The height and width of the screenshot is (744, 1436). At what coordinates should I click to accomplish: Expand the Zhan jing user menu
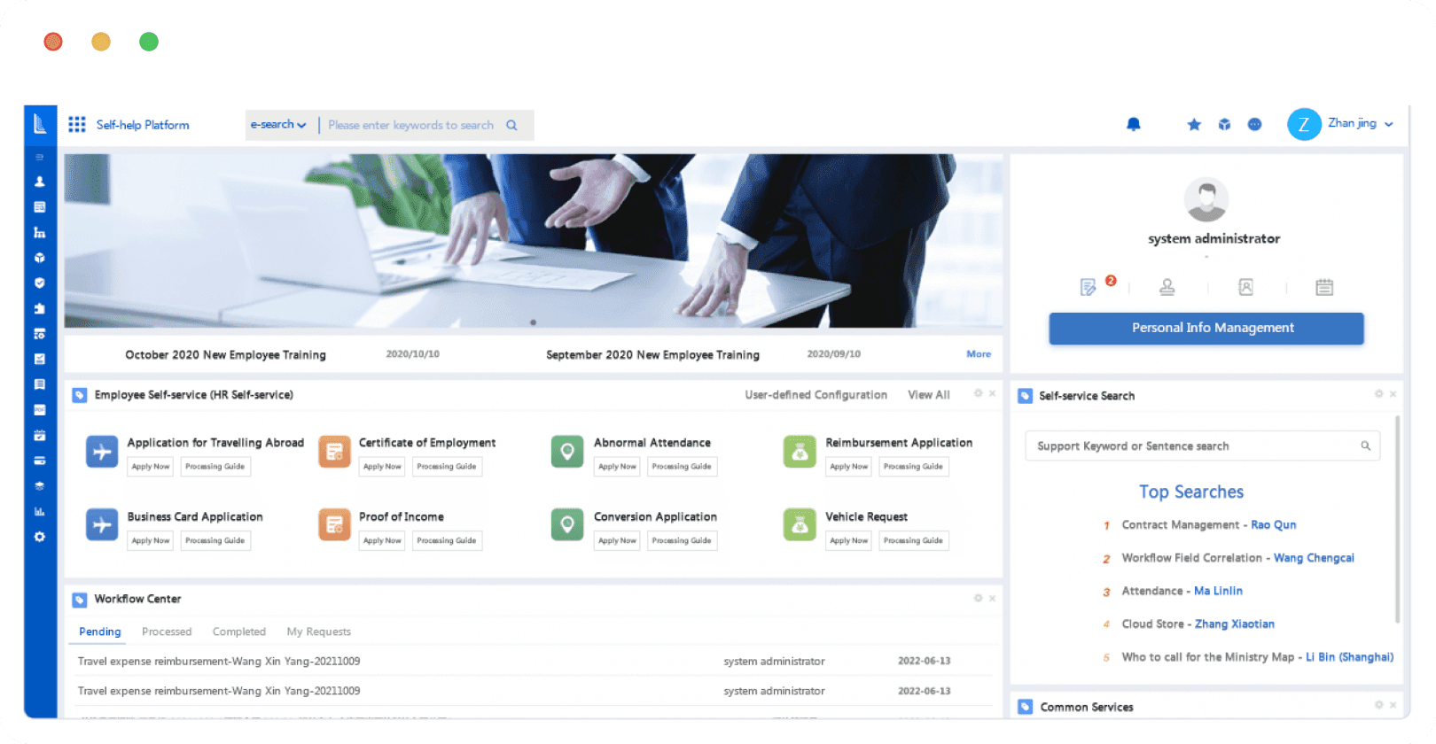[1388, 124]
